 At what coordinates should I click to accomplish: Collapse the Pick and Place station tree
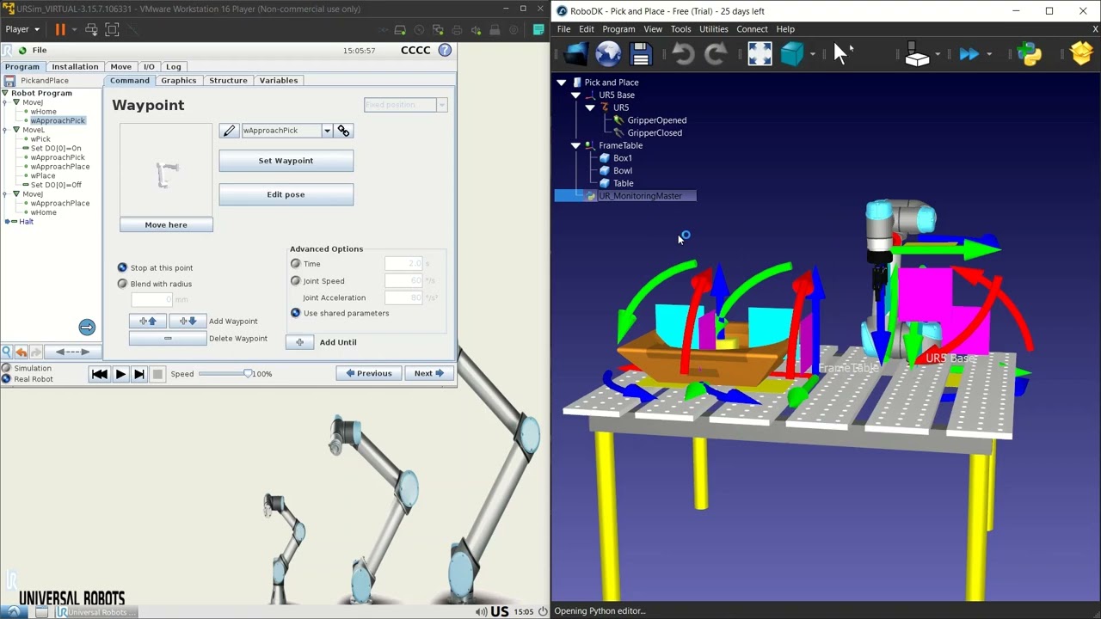tap(562, 83)
